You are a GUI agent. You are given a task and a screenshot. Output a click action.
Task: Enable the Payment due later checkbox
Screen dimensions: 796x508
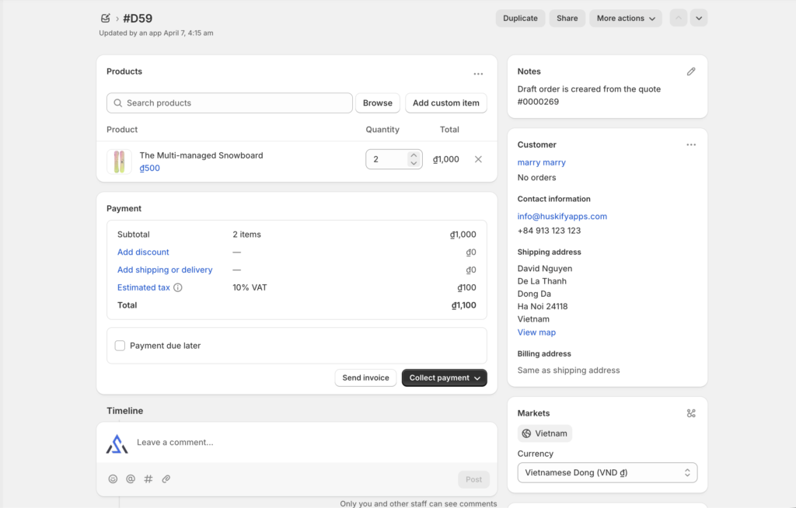point(120,346)
